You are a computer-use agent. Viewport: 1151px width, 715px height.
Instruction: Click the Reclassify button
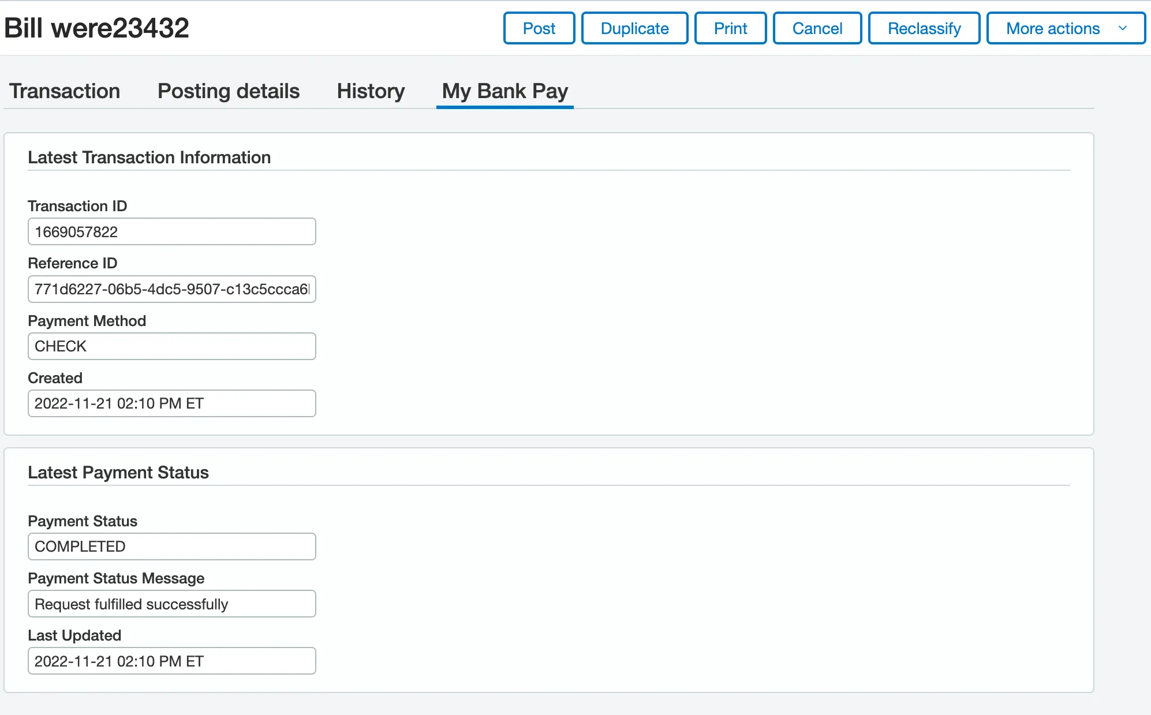924,28
